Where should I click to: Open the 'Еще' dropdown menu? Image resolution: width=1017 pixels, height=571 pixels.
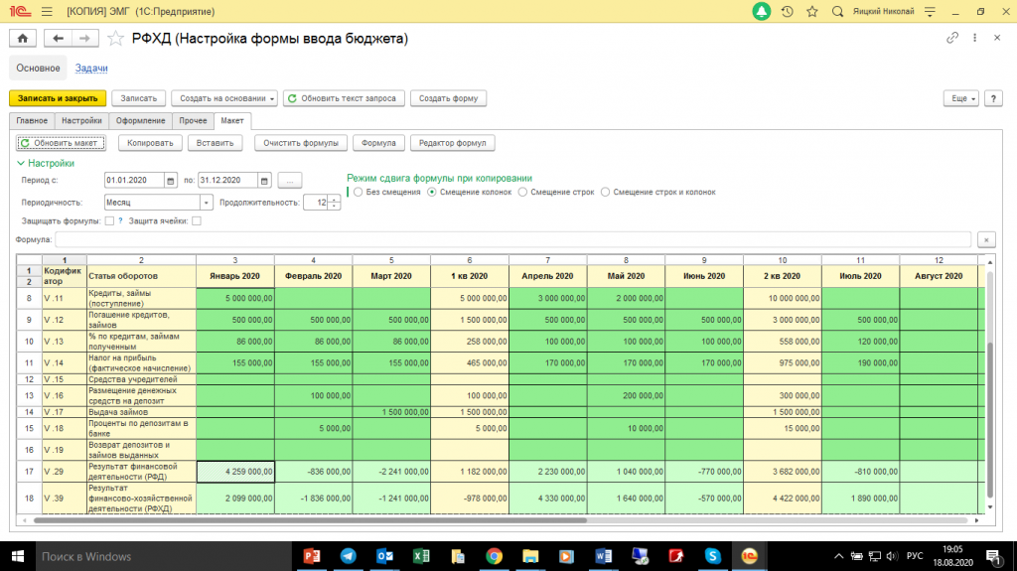point(960,98)
